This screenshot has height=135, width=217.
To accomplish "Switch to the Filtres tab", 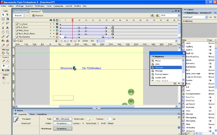I will [x=32, y=114].
